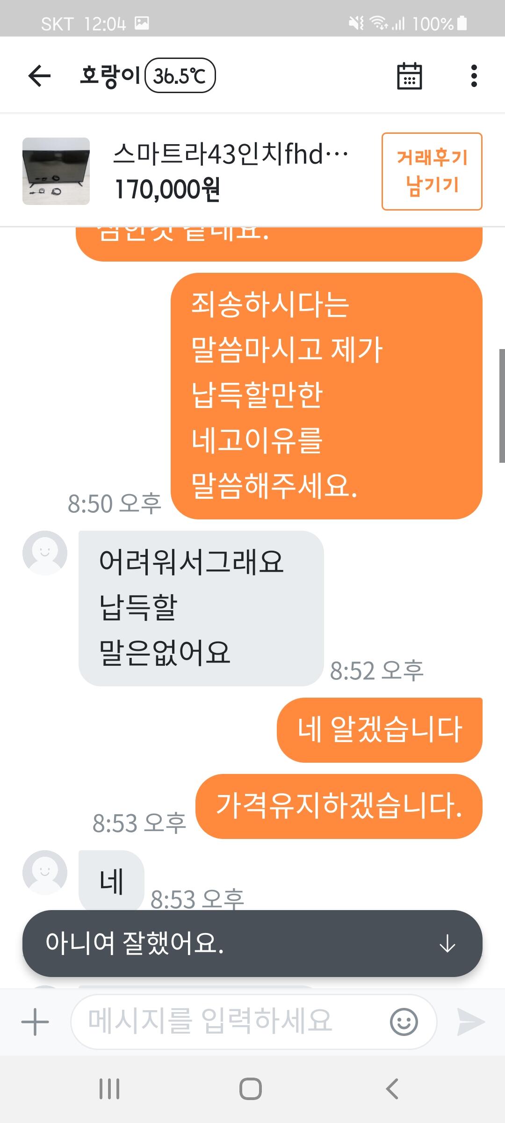
Task: Tap the plus attachment icon
Action: (x=35, y=1021)
